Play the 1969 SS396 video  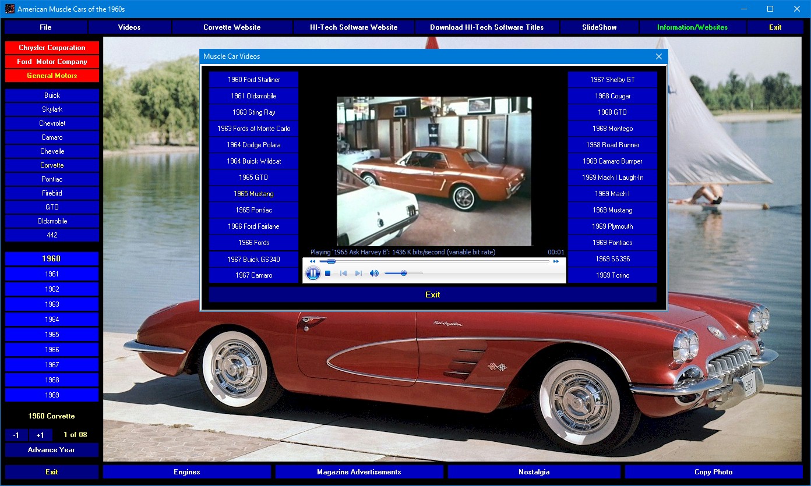tap(613, 259)
